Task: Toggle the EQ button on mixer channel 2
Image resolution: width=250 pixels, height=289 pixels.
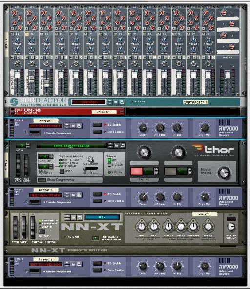Action: 27,34
